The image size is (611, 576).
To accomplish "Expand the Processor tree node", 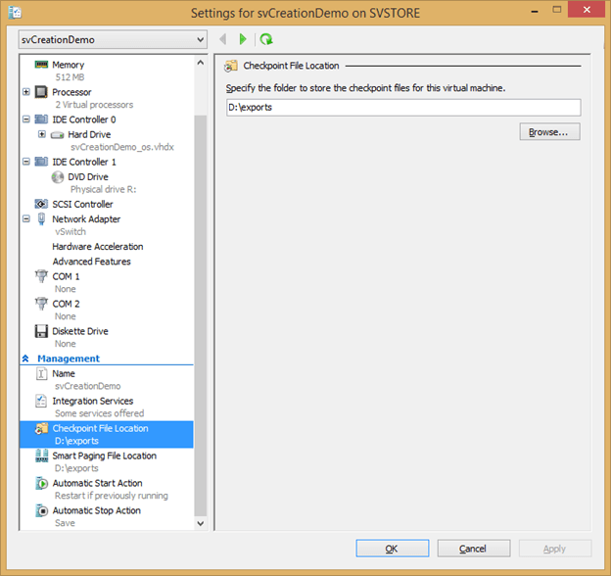I will coord(26,92).
